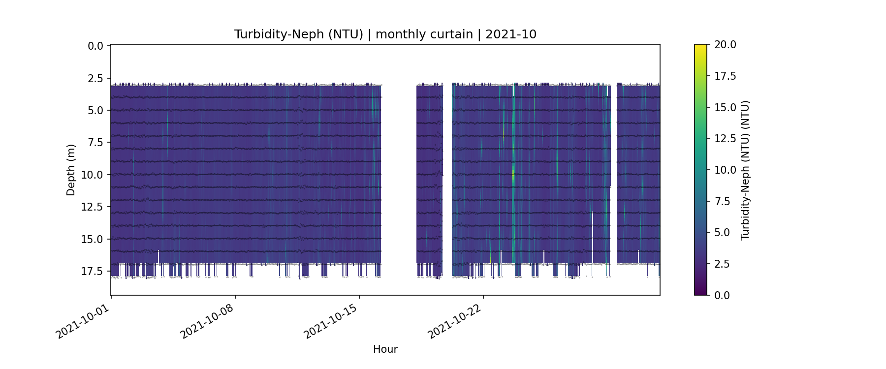The height and width of the screenshot is (369, 886).
Task: Click the 17.5 depth tick label on y-axis
Action: [92, 272]
